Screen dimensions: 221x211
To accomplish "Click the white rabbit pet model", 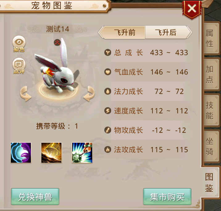I will [57, 67].
